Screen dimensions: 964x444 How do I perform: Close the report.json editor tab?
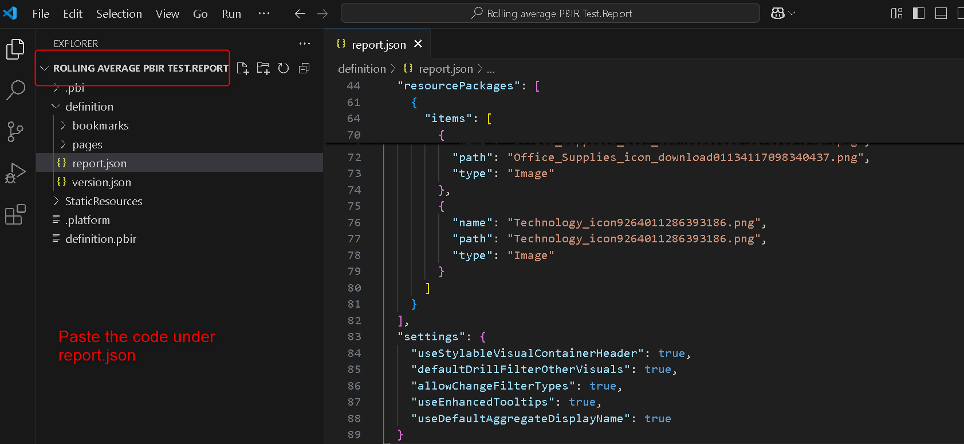(x=418, y=44)
